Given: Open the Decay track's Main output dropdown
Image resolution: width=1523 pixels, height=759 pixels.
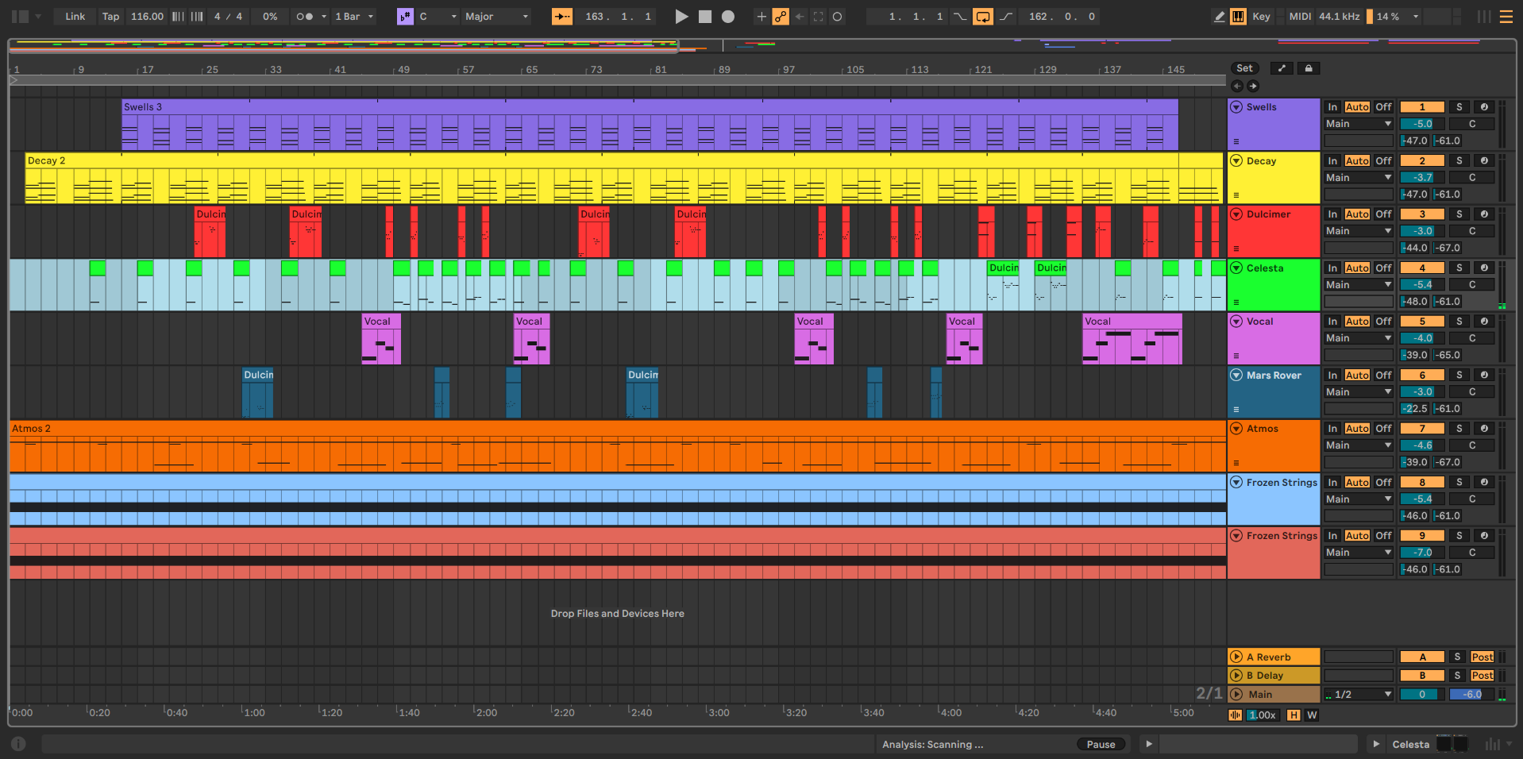Looking at the screenshot, I should pos(1358,178).
